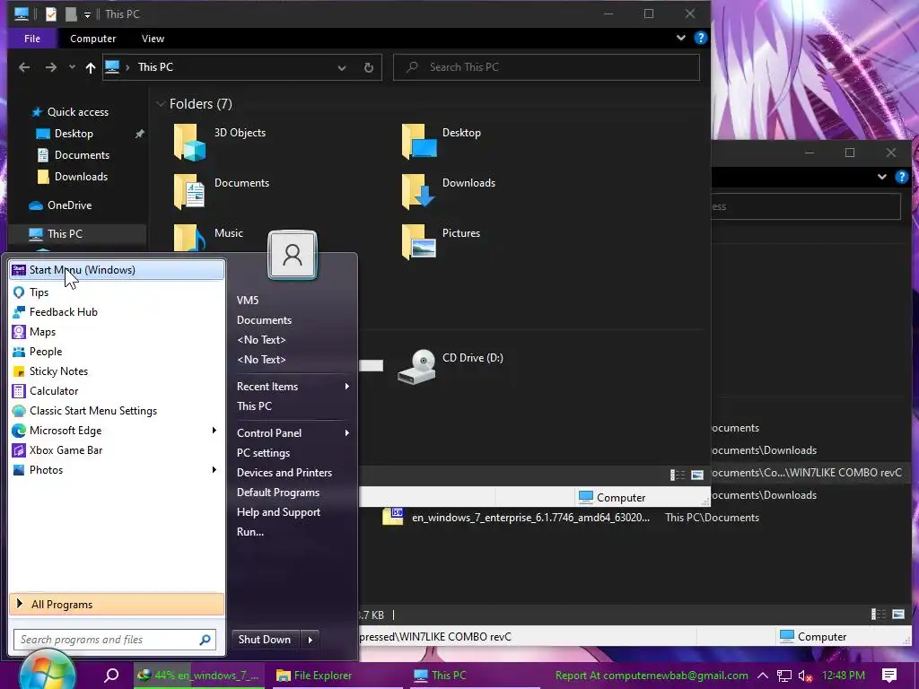Open Xbox Game Bar
This screenshot has height=689, width=919.
pos(117,450)
